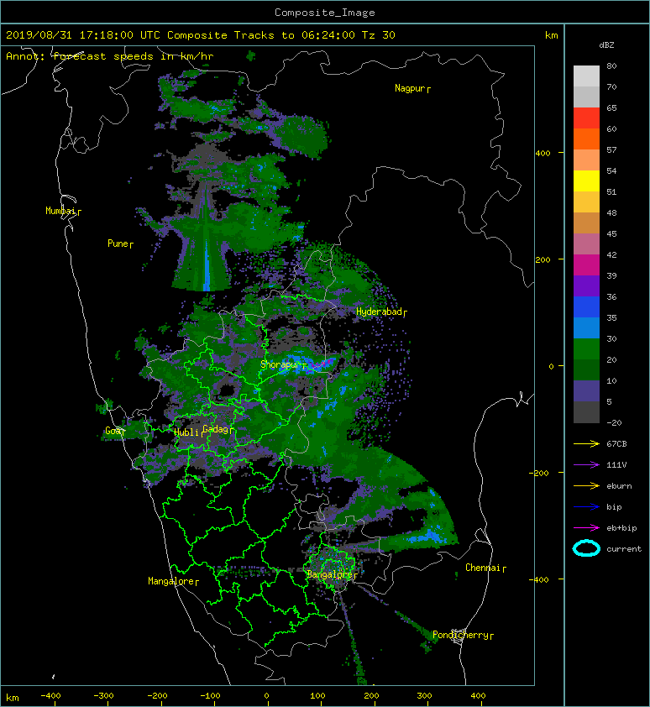Image resolution: width=650 pixels, height=707 pixels.
Task: Click the blue bip arrow legend icon
Action: click(586, 507)
